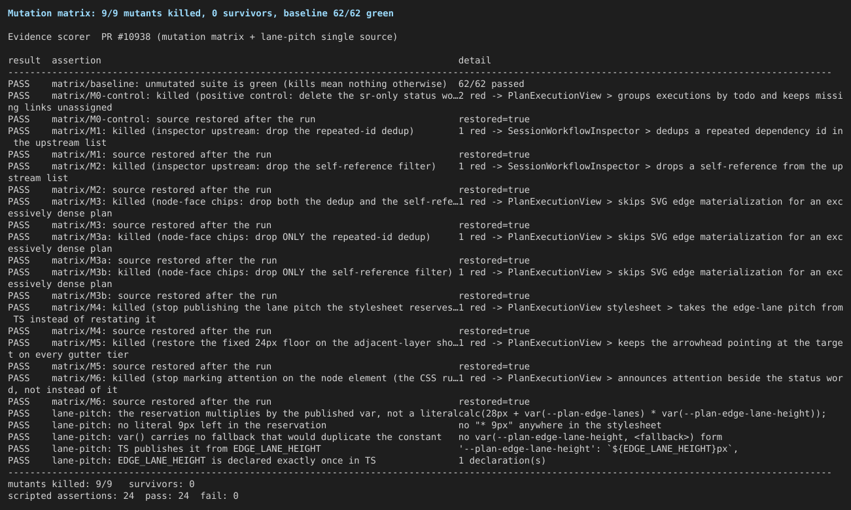Select the "matrix/M3b: killed" assertion text
Screen dimensions: 851x510
[x=252, y=272]
